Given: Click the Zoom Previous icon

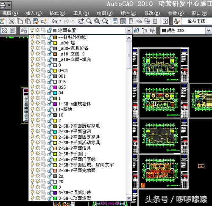Looking at the screenshot, I should 105,21.
